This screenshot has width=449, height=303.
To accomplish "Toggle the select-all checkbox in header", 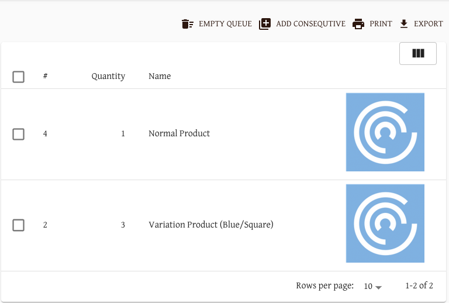I will 18,77.
